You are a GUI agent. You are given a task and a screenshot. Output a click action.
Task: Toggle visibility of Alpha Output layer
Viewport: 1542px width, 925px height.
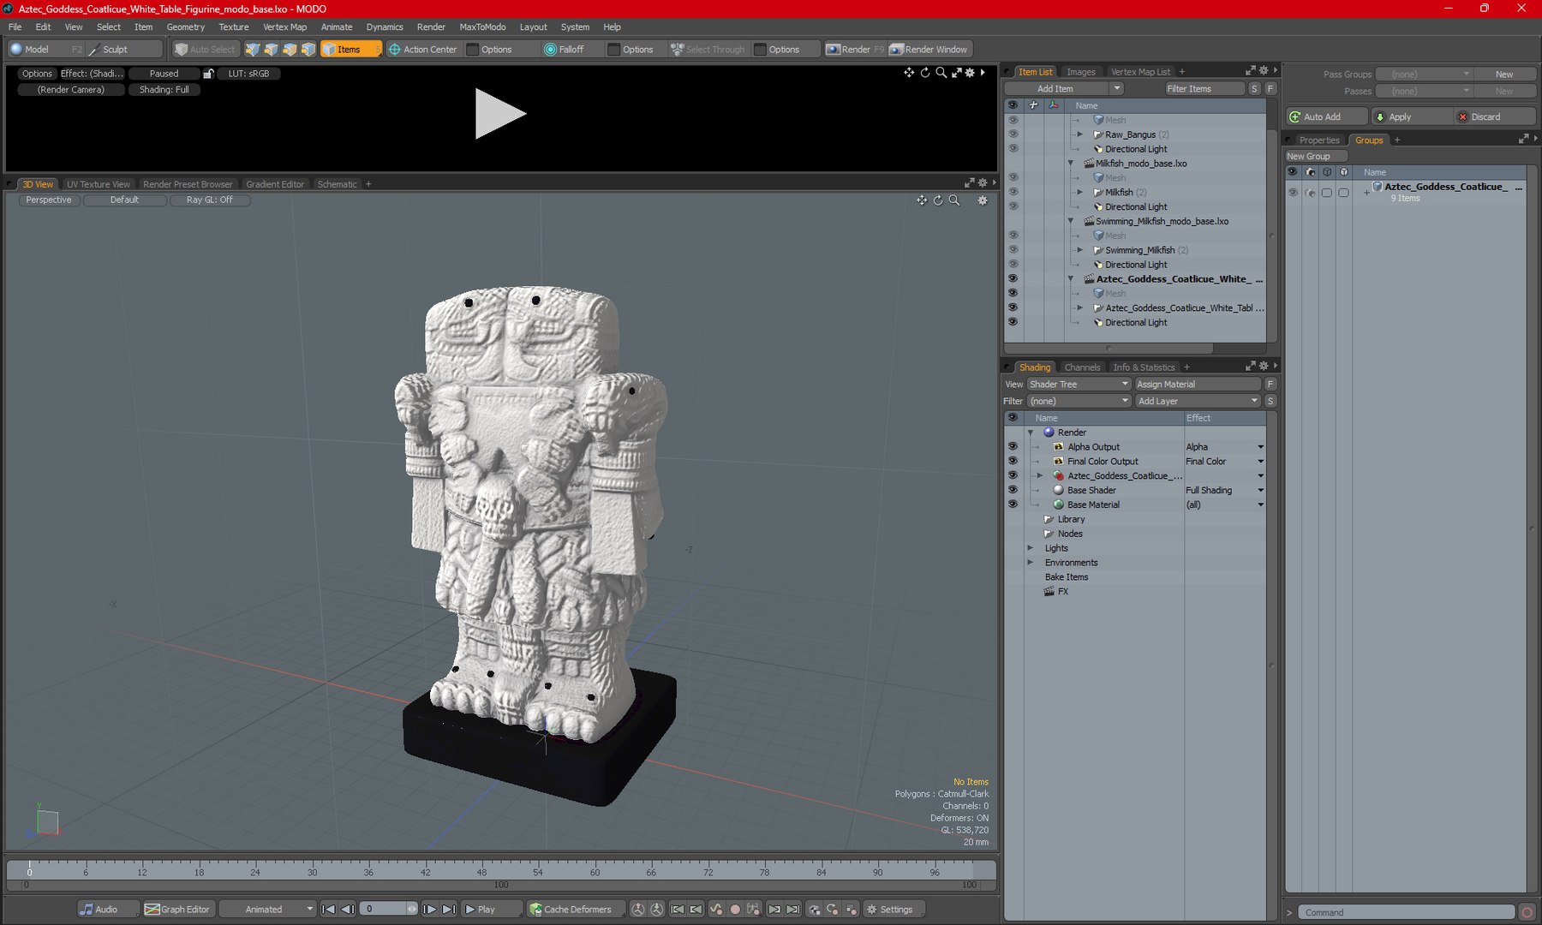[x=1013, y=447]
